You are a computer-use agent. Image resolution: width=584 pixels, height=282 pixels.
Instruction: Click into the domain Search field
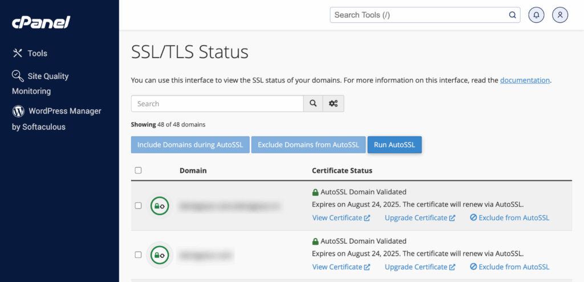217,104
